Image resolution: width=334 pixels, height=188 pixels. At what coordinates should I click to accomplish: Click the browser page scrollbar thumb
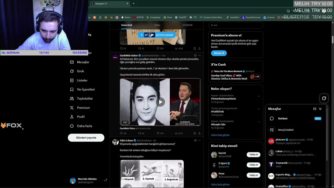(x=333, y=40)
